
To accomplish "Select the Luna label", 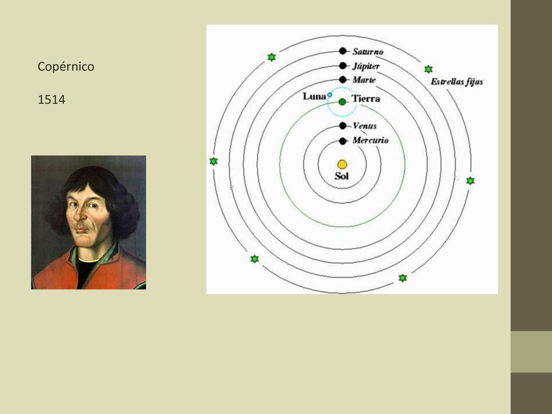I will pos(314,96).
